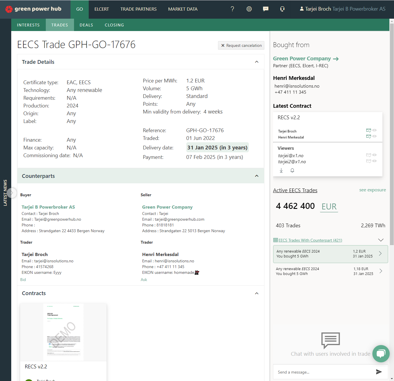The image size is (394, 381).
Task: Click the eye icon for tarjei@x1.no viewer
Action: pos(374,155)
